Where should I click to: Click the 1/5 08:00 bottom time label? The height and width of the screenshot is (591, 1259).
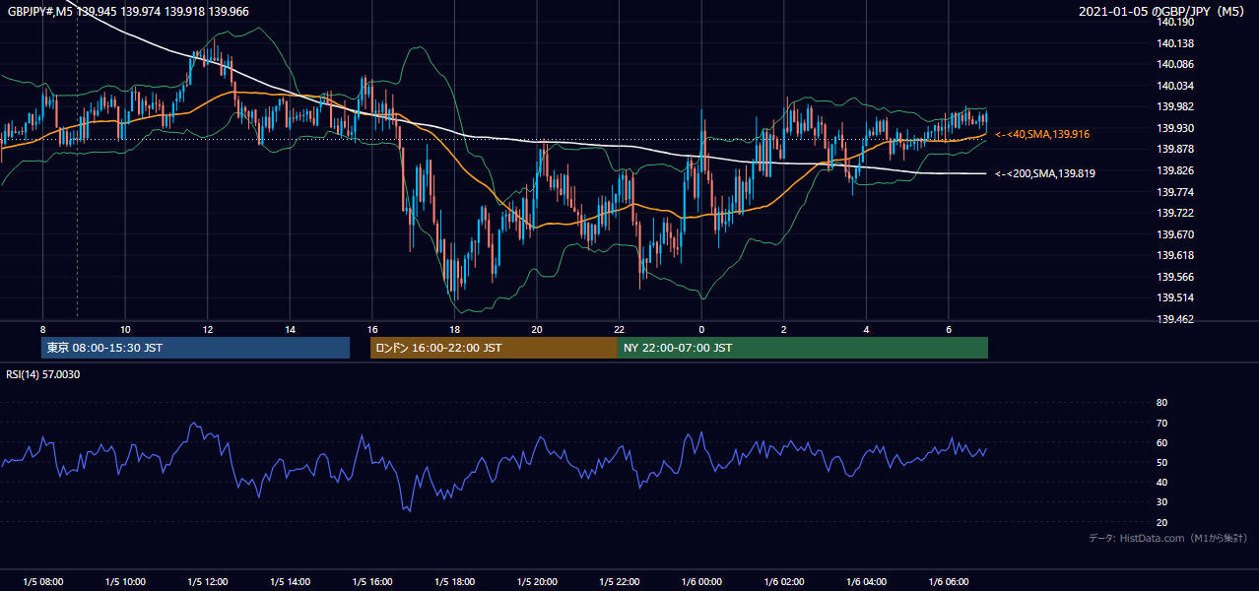coord(42,582)
